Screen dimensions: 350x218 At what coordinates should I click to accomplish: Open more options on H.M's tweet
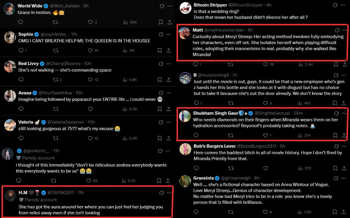pos(169,193)
